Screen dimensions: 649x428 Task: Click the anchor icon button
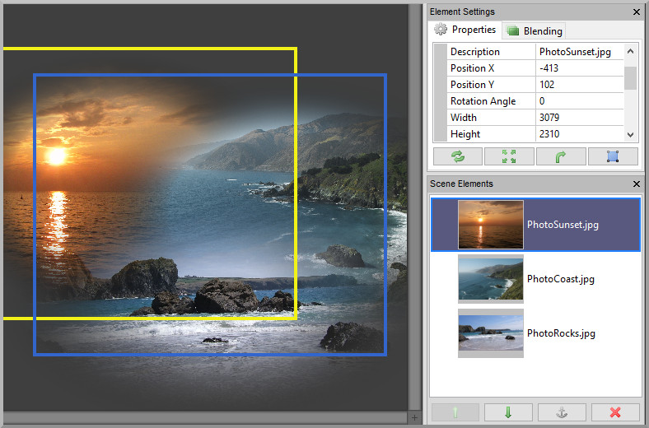(x=562, y=412)
